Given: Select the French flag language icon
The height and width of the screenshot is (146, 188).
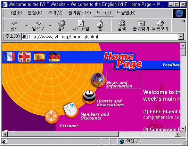Looking at the screenshot, I should pos(9,57).
